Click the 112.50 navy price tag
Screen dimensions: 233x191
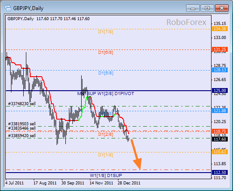click(x=220, y=173)
